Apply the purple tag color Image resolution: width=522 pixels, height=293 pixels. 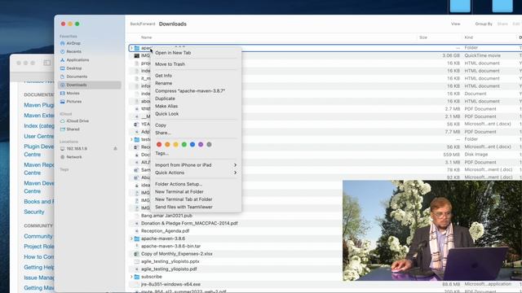pos(201,145)
